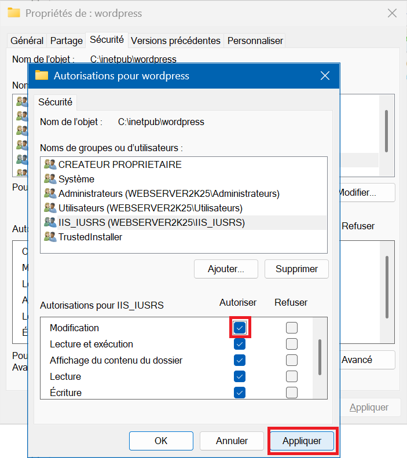Click the TrustedInstaller user icon

[50, 237]
